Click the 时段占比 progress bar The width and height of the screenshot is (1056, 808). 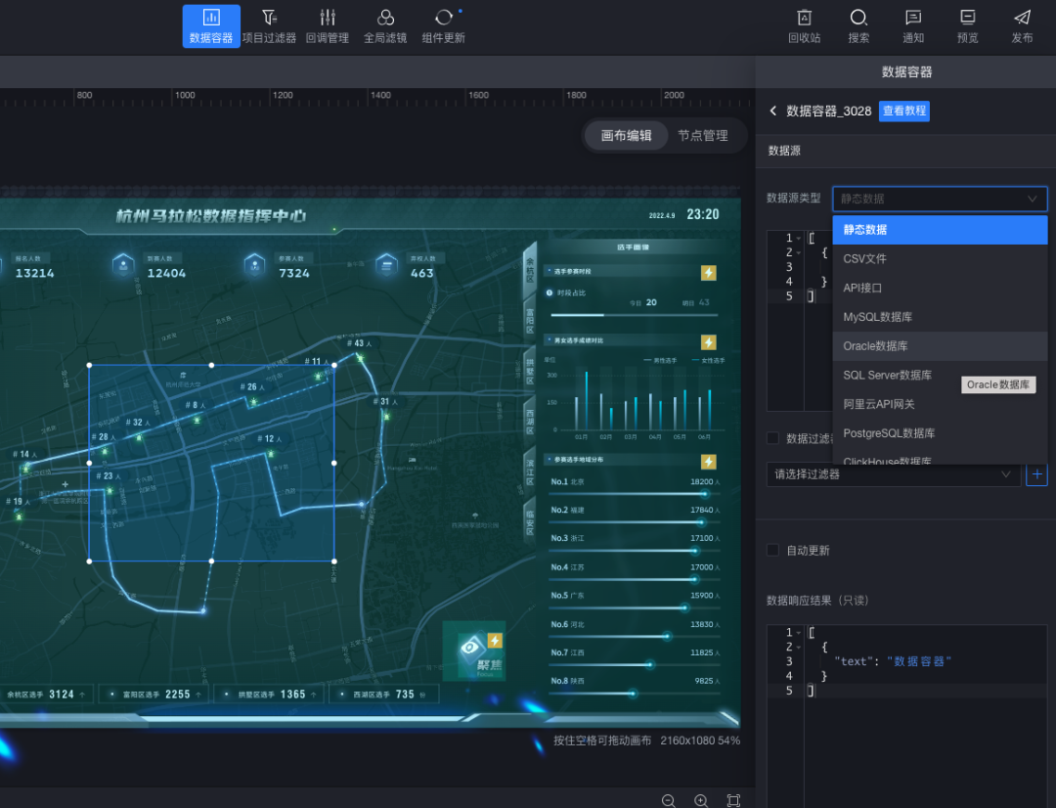[634, 315]
